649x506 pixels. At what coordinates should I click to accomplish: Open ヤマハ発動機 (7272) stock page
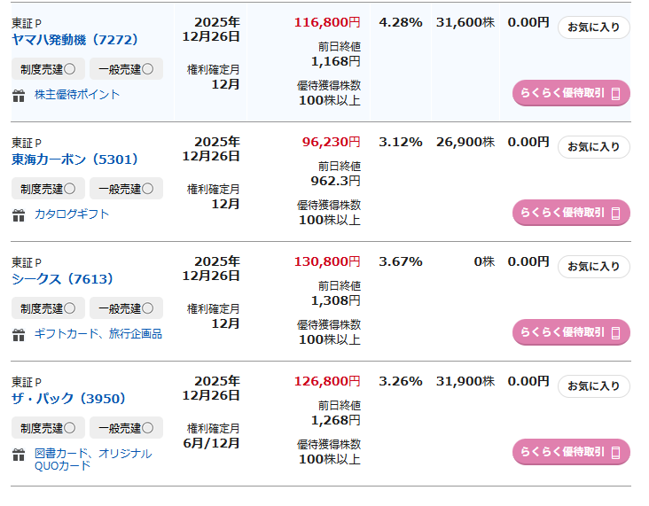pyautogui.click(x=74, y=40)
